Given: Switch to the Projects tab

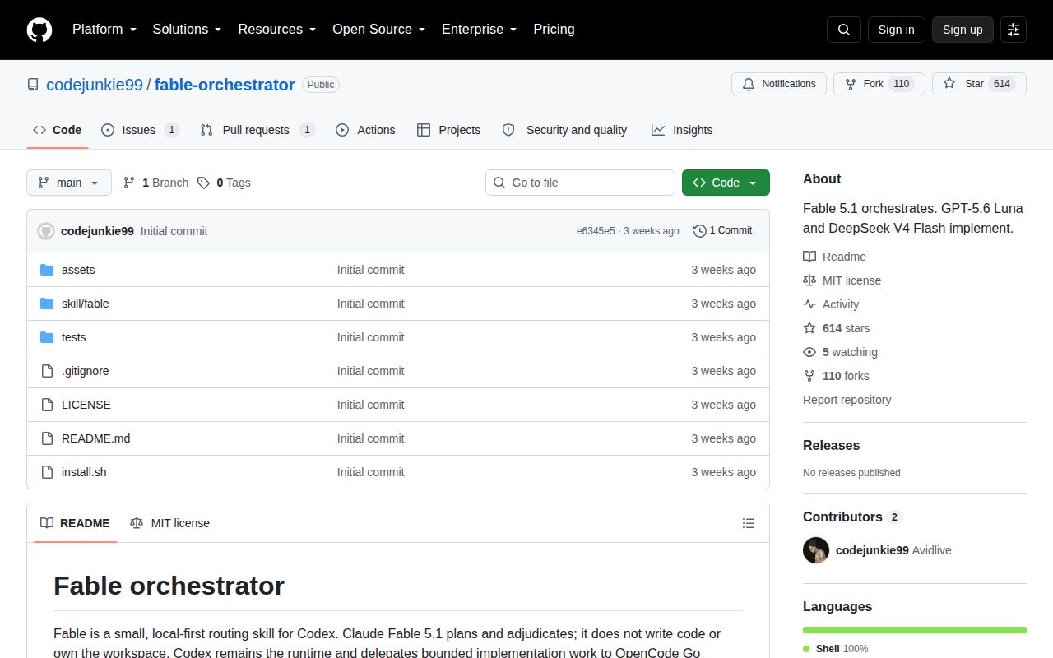Looking at the screenshot, I should coord(449,130).
